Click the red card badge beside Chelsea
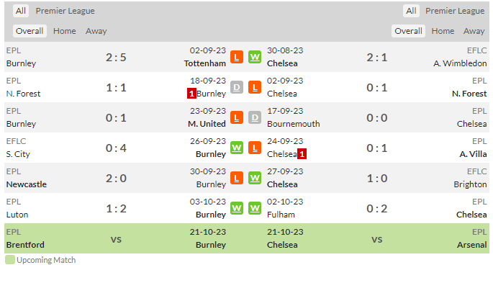The width and height of the screenshot is (493, 283). tap(302, 154)
